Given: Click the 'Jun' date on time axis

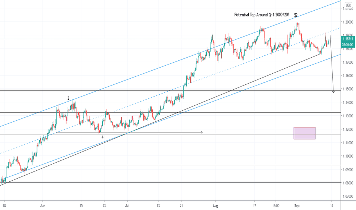Looking at the screenshot, I should pyautogui.click(x=42, y=206).
